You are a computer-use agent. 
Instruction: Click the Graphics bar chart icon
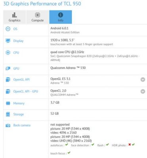[14, 15]
